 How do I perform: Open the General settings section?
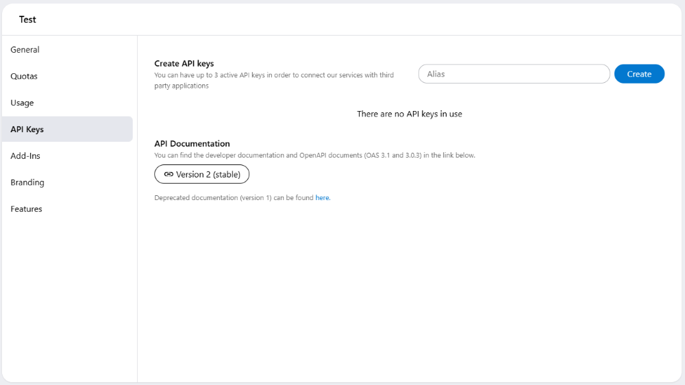pos(25,50)
